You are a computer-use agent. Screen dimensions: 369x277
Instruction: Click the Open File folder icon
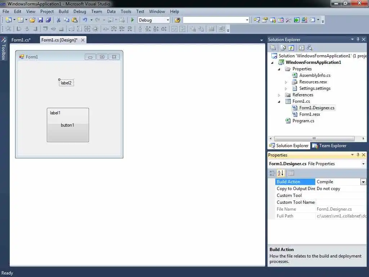(x=32, y=20)
